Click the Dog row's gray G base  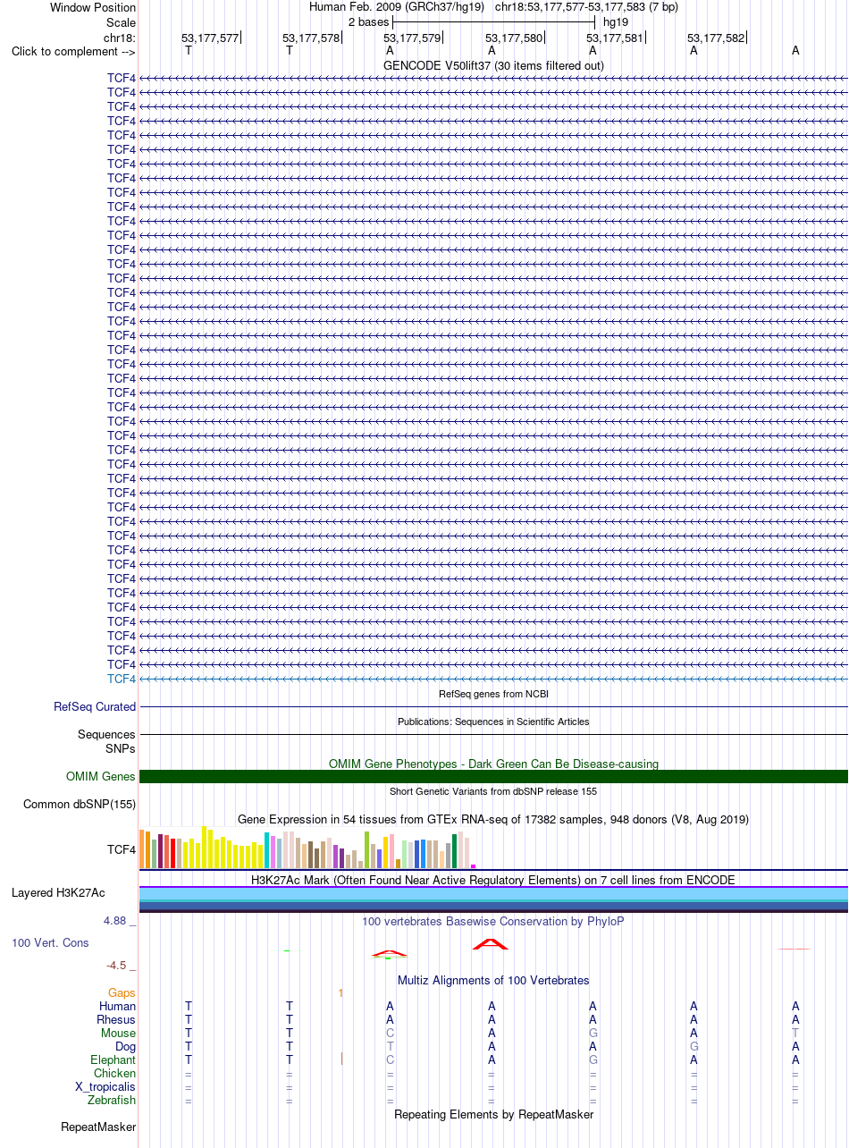tap(693, 1046)
